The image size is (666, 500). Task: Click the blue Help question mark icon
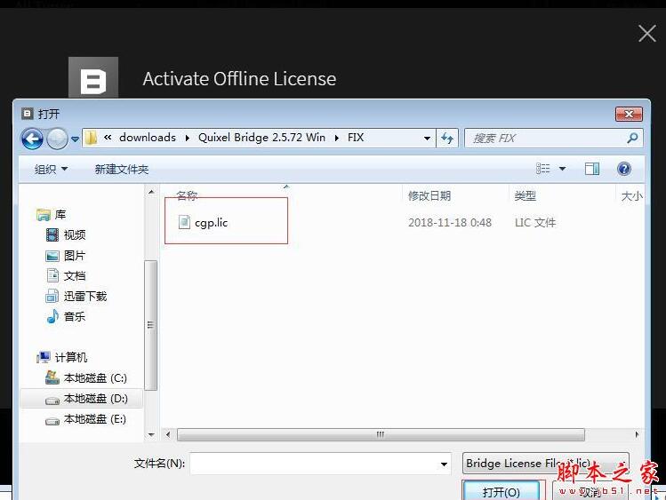tap(623, 169)
